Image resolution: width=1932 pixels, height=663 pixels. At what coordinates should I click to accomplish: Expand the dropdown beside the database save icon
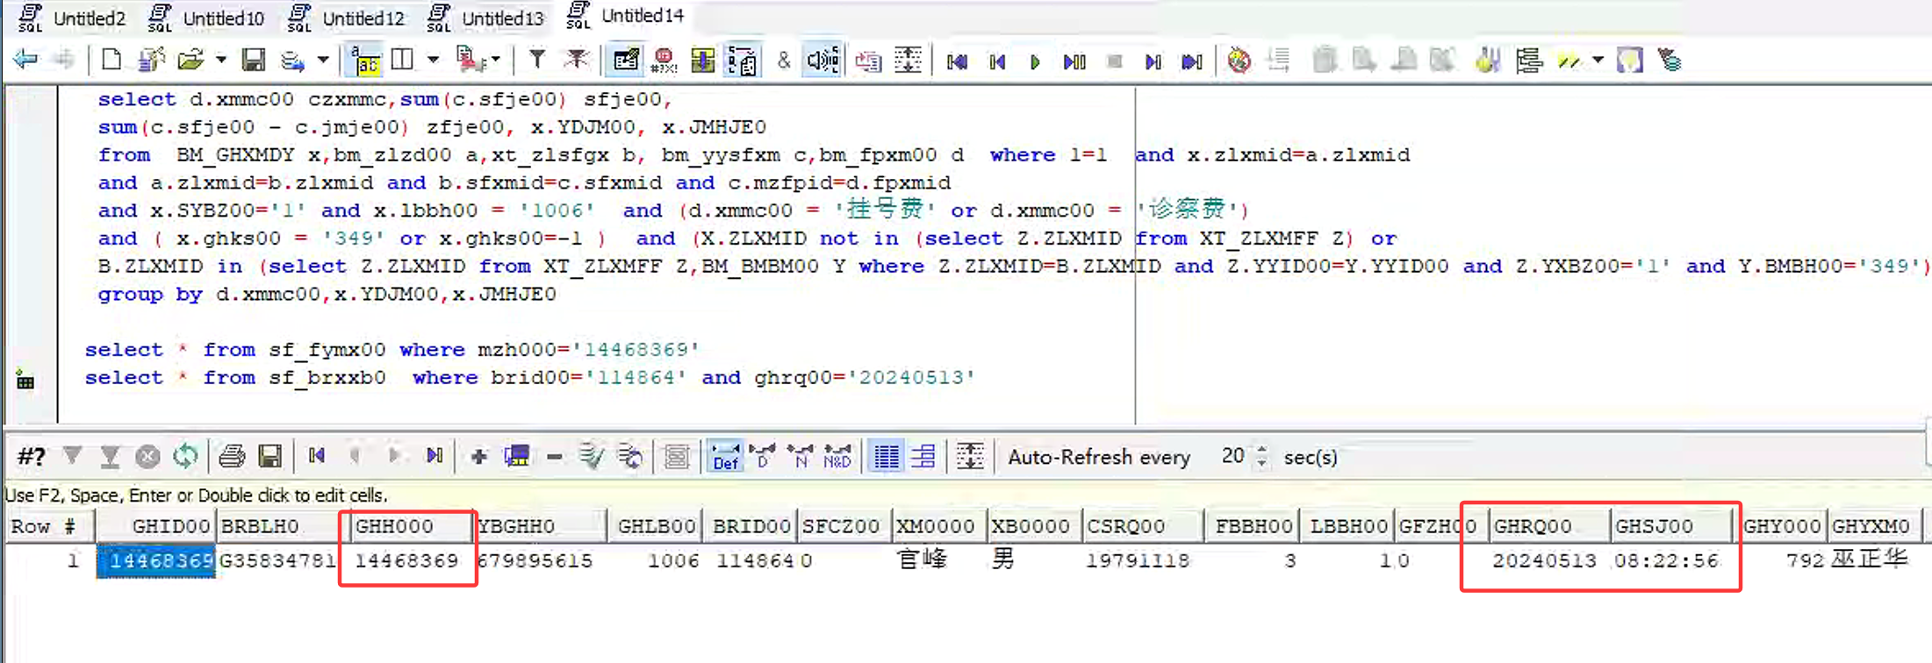pyautogui.click(x=323, y=60)
